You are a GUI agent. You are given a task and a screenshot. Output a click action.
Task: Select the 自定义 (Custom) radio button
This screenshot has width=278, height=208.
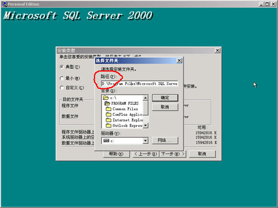pyautogui.click(x=62, y=88)
